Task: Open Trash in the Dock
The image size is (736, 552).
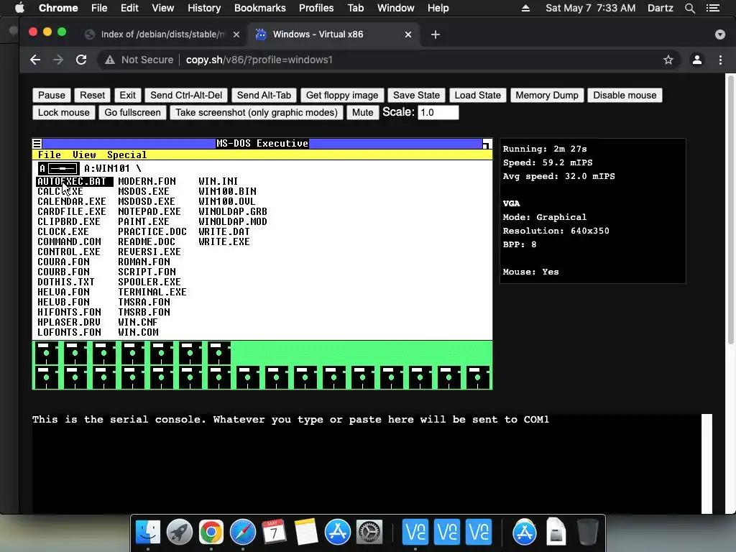Action: [588, 532]
